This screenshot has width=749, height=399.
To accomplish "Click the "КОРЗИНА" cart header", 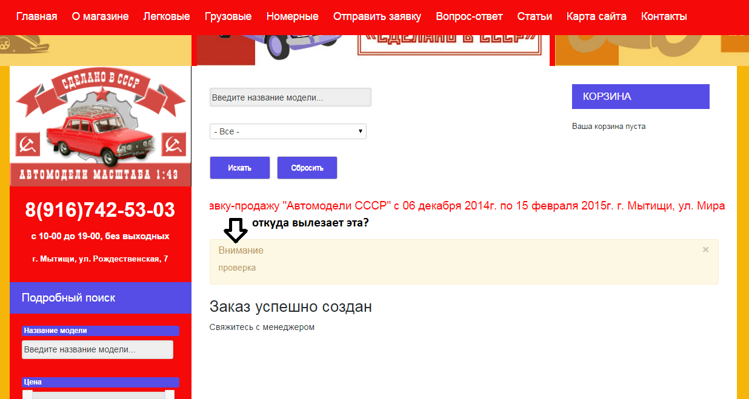I will pos(640,96).
